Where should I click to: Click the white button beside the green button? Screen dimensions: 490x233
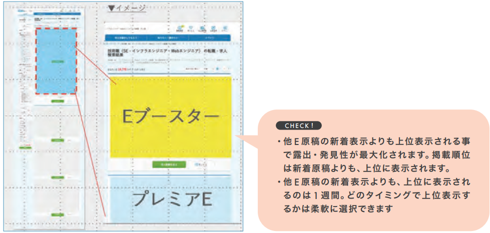[x=200, y=164]
